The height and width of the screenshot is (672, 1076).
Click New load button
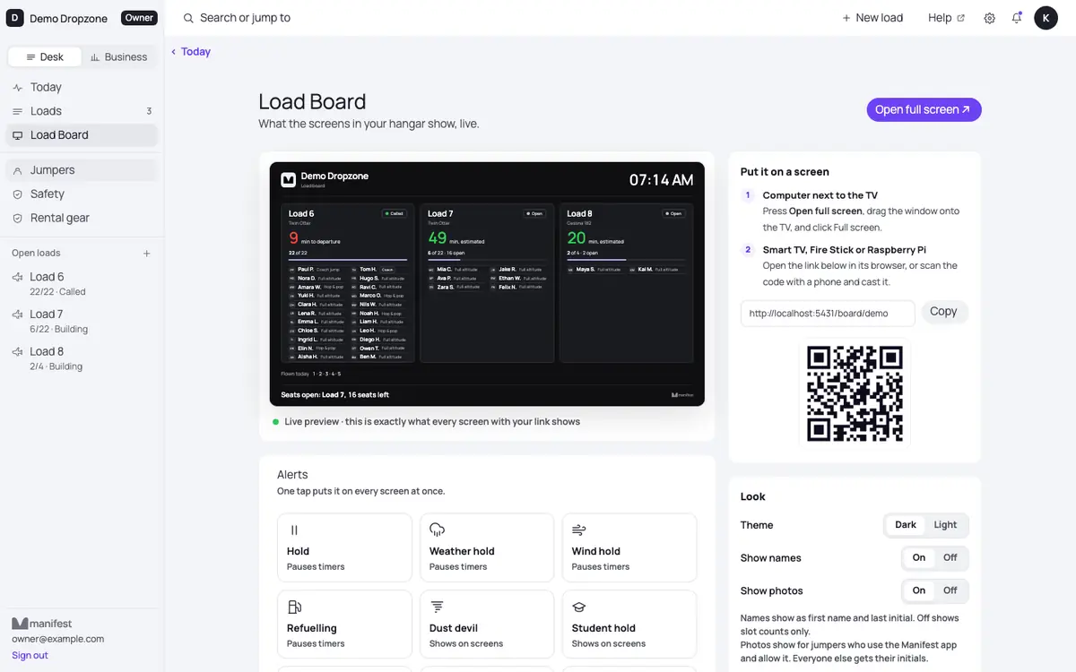coord(872,18)
